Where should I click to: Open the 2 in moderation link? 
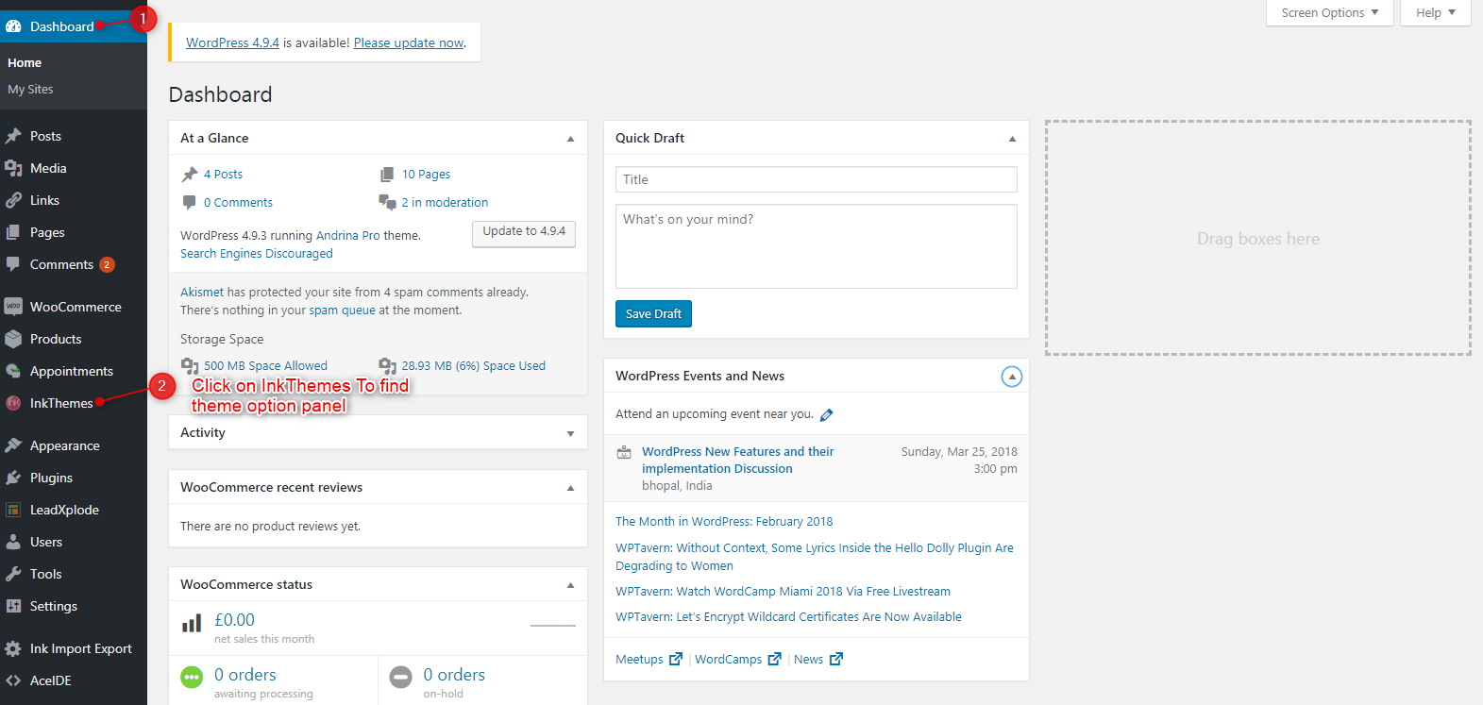pyautogui.click(x=445, y=203)
